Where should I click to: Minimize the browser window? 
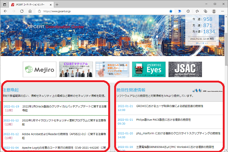pos(206,4)
